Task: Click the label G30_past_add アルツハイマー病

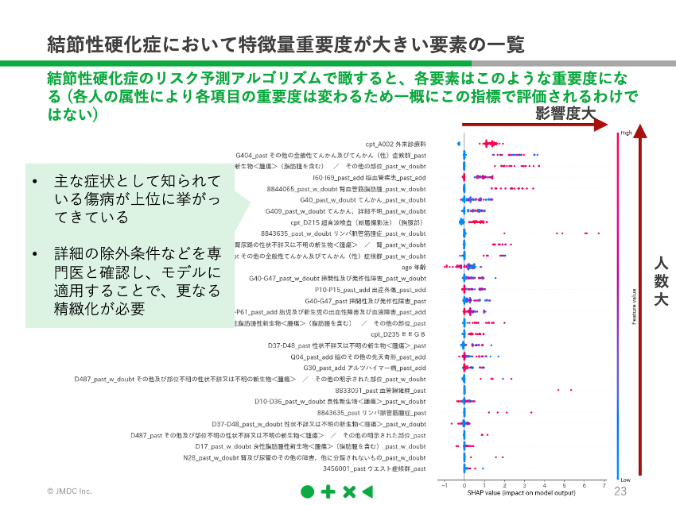Action: pyautogui.click(x=365, y=368)
